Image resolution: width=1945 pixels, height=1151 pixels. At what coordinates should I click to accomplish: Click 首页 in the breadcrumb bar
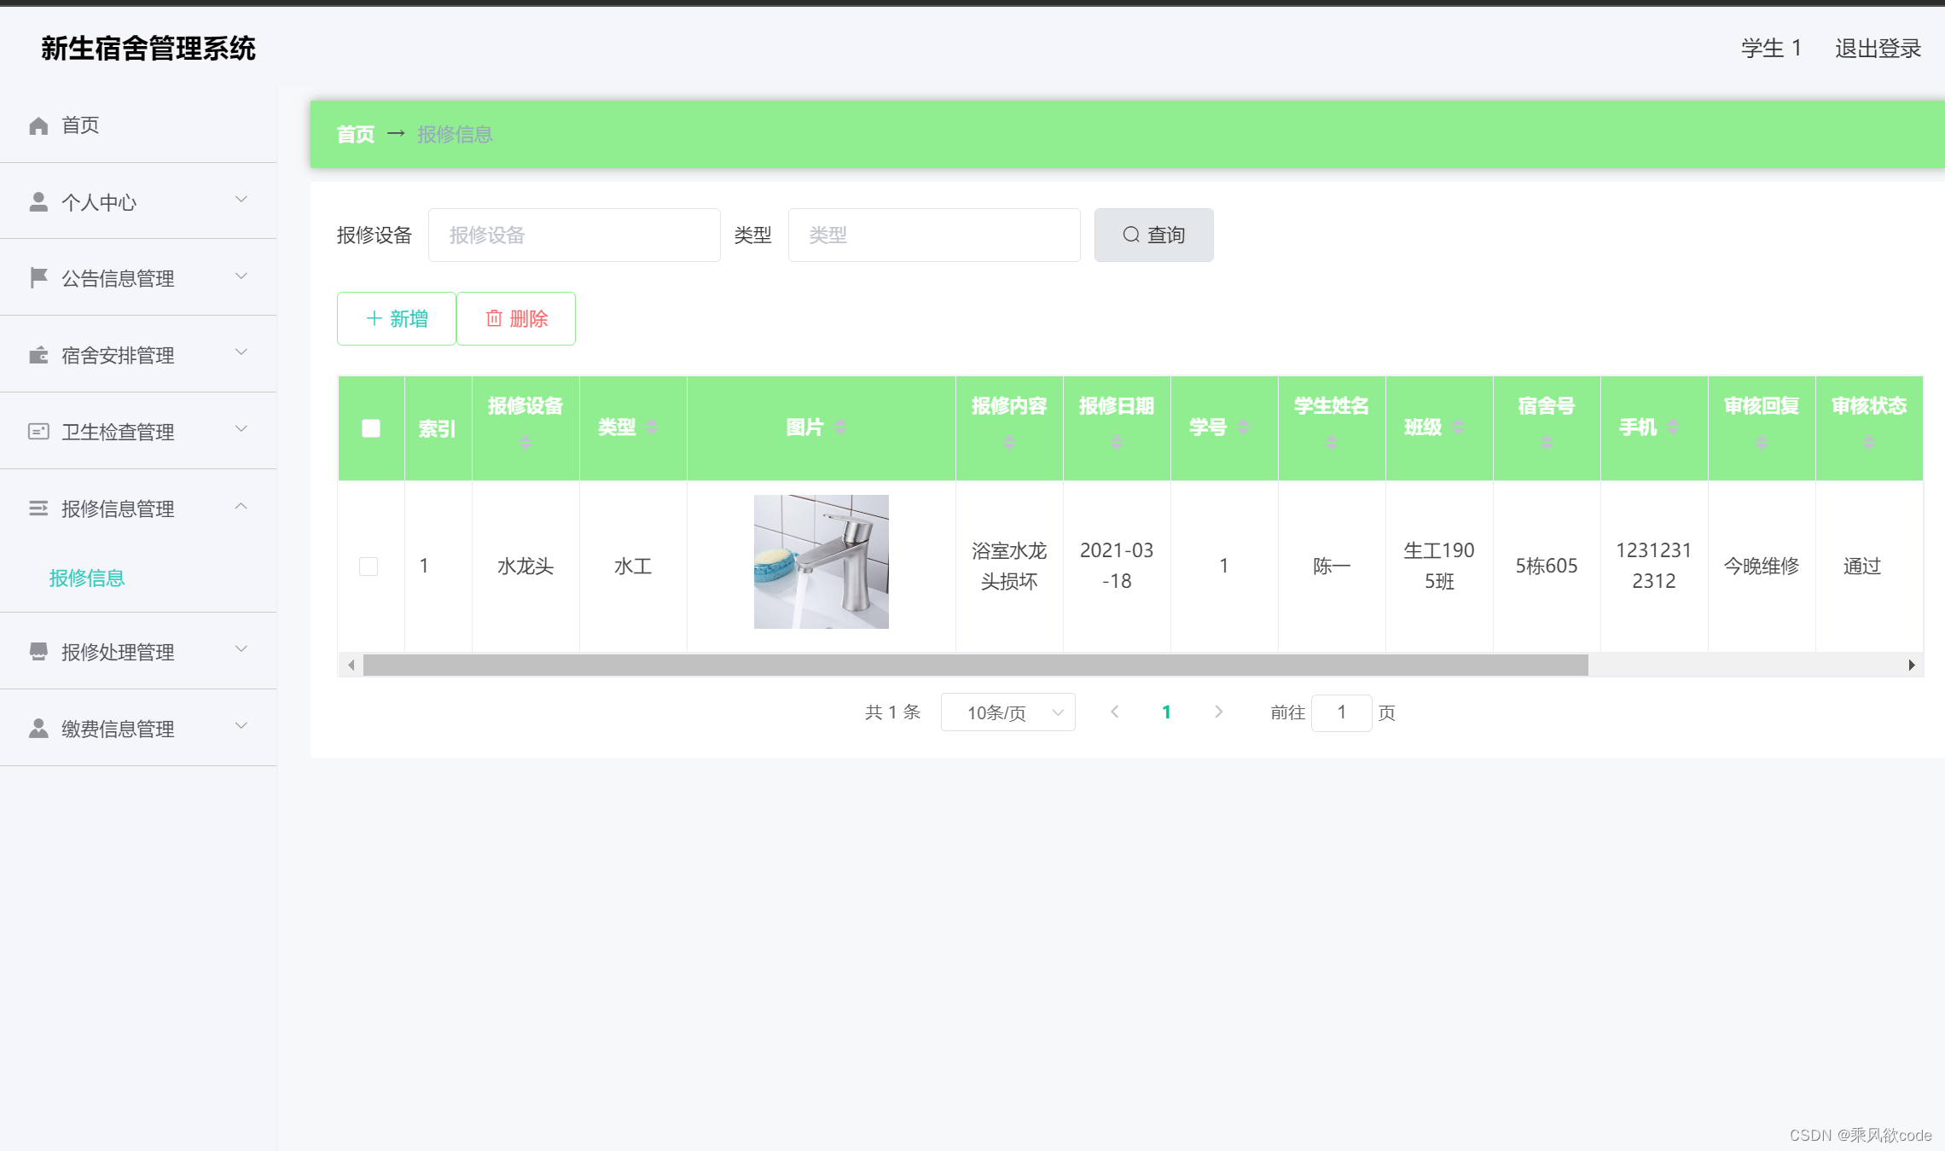pyautogui.click(x=355, y=134)
